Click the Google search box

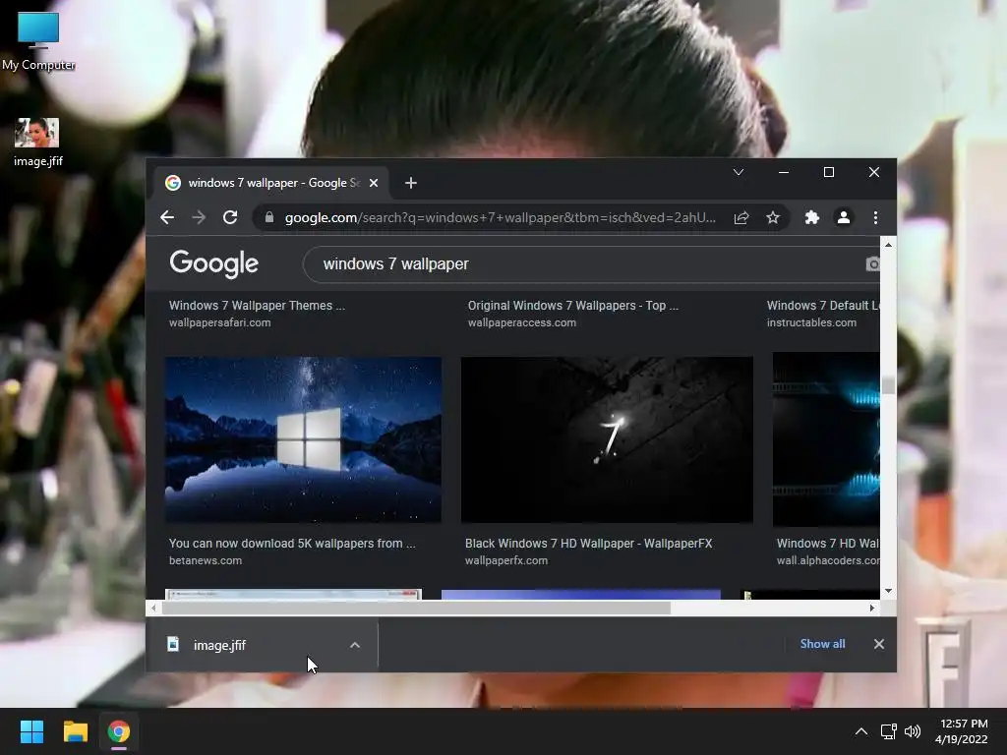coord(591,263)
